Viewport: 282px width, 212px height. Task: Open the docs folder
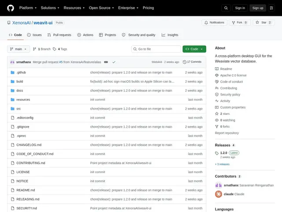click(19, 91)
